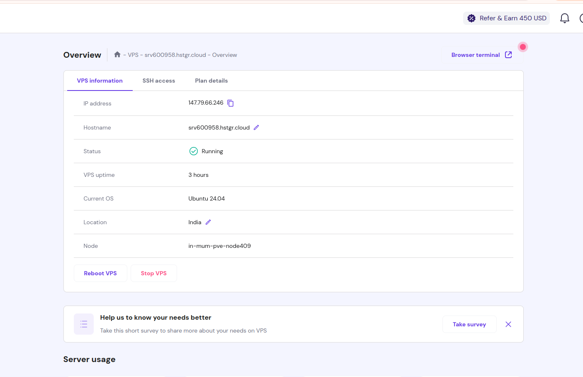Click the Take survey button

[x=469, y=324]
